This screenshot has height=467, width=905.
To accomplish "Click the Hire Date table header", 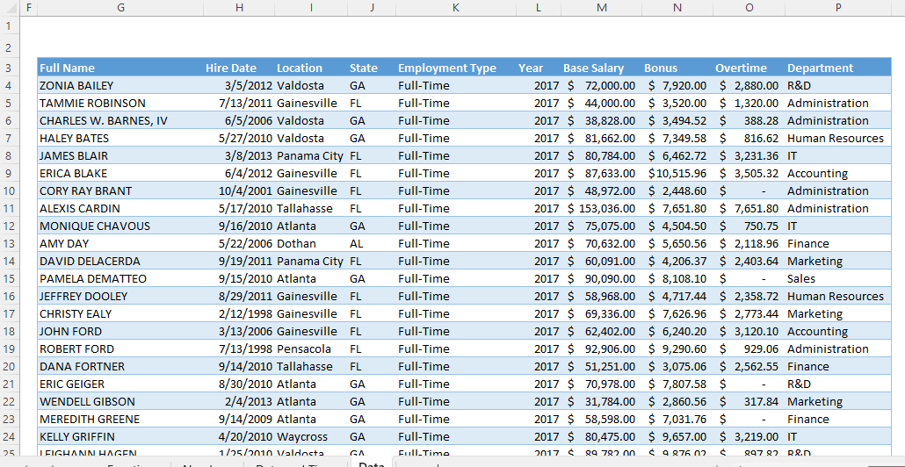I will [x=239, y=68].
